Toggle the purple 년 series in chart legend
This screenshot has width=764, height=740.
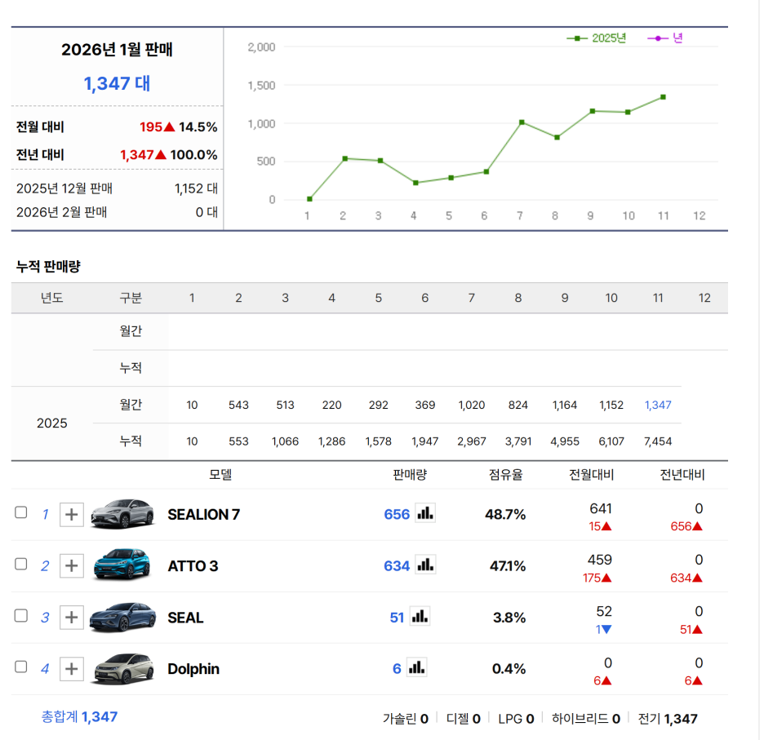pos(665,38)
